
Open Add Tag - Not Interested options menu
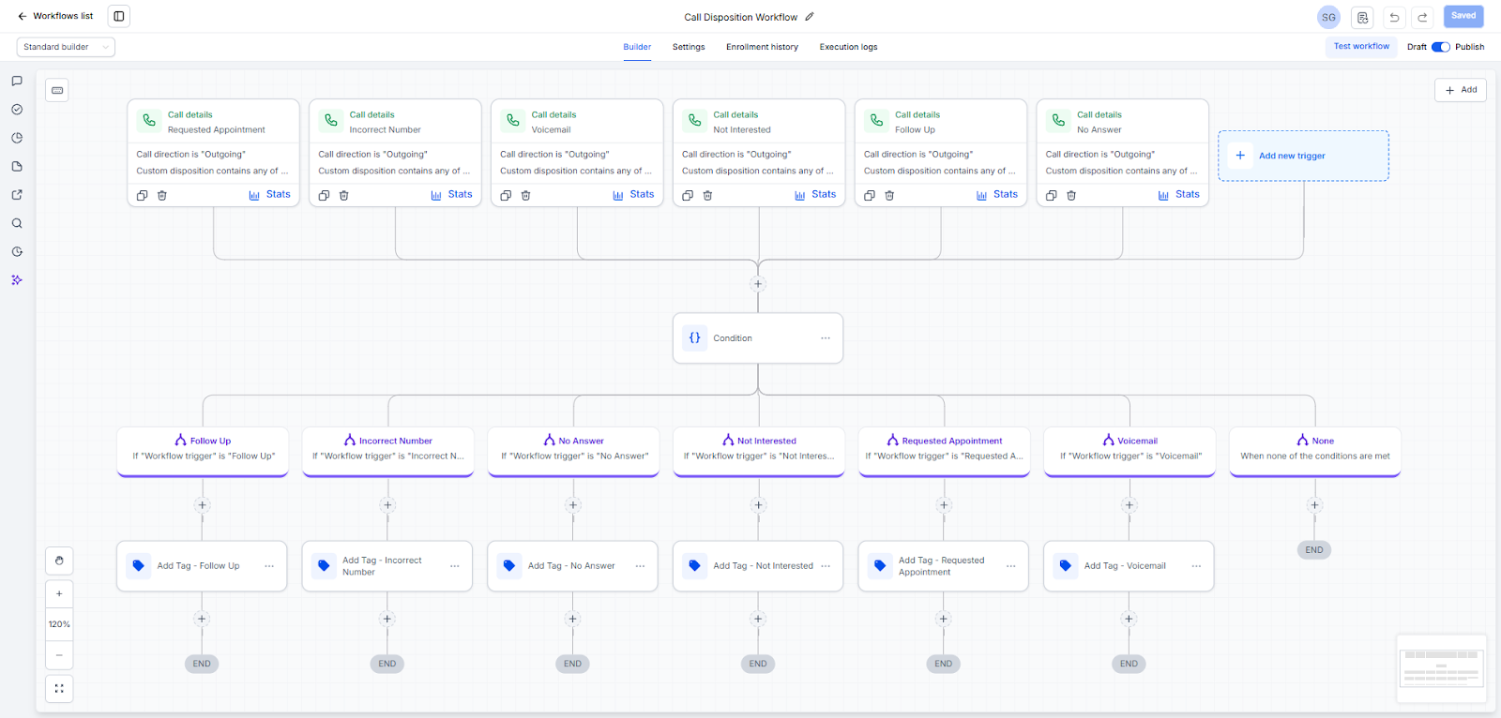point(826,566)
